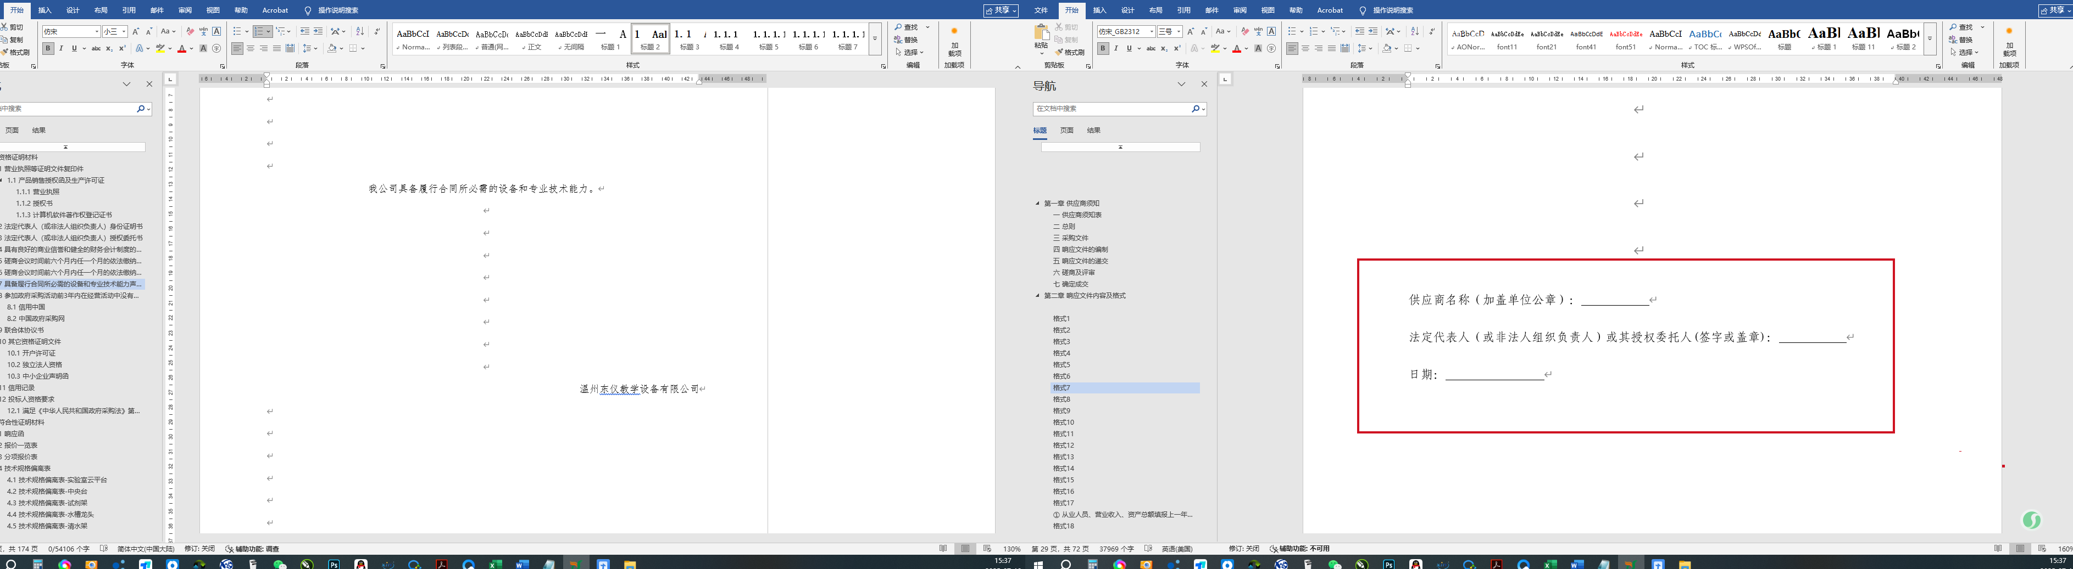This screenshot has width=2073, height=569.
Task: Toggle superscript in the left Word window
Action: pyautogui.click(x=121, y=48)
